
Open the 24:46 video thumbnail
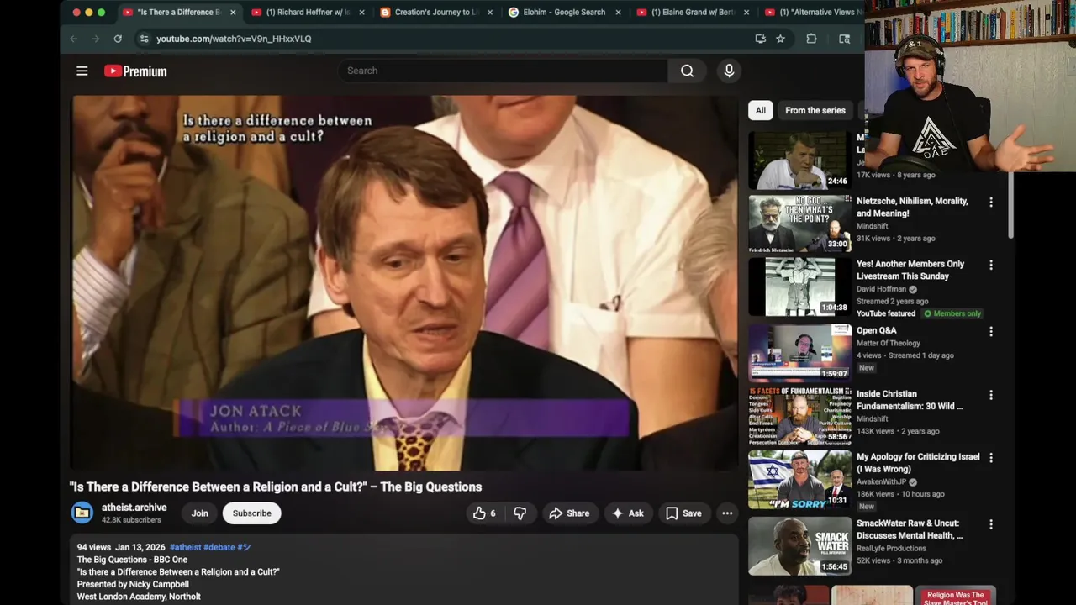coord(799,160)
